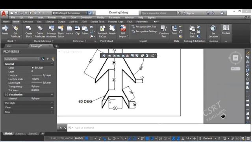
Task: Open the Edit Attribute tool
Action: tap(16, 32)
